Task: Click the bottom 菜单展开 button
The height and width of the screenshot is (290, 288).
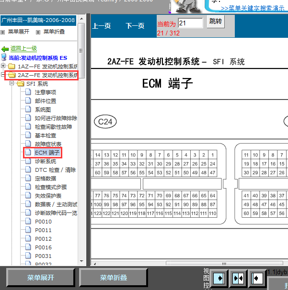Action: (x=41, y=278)
